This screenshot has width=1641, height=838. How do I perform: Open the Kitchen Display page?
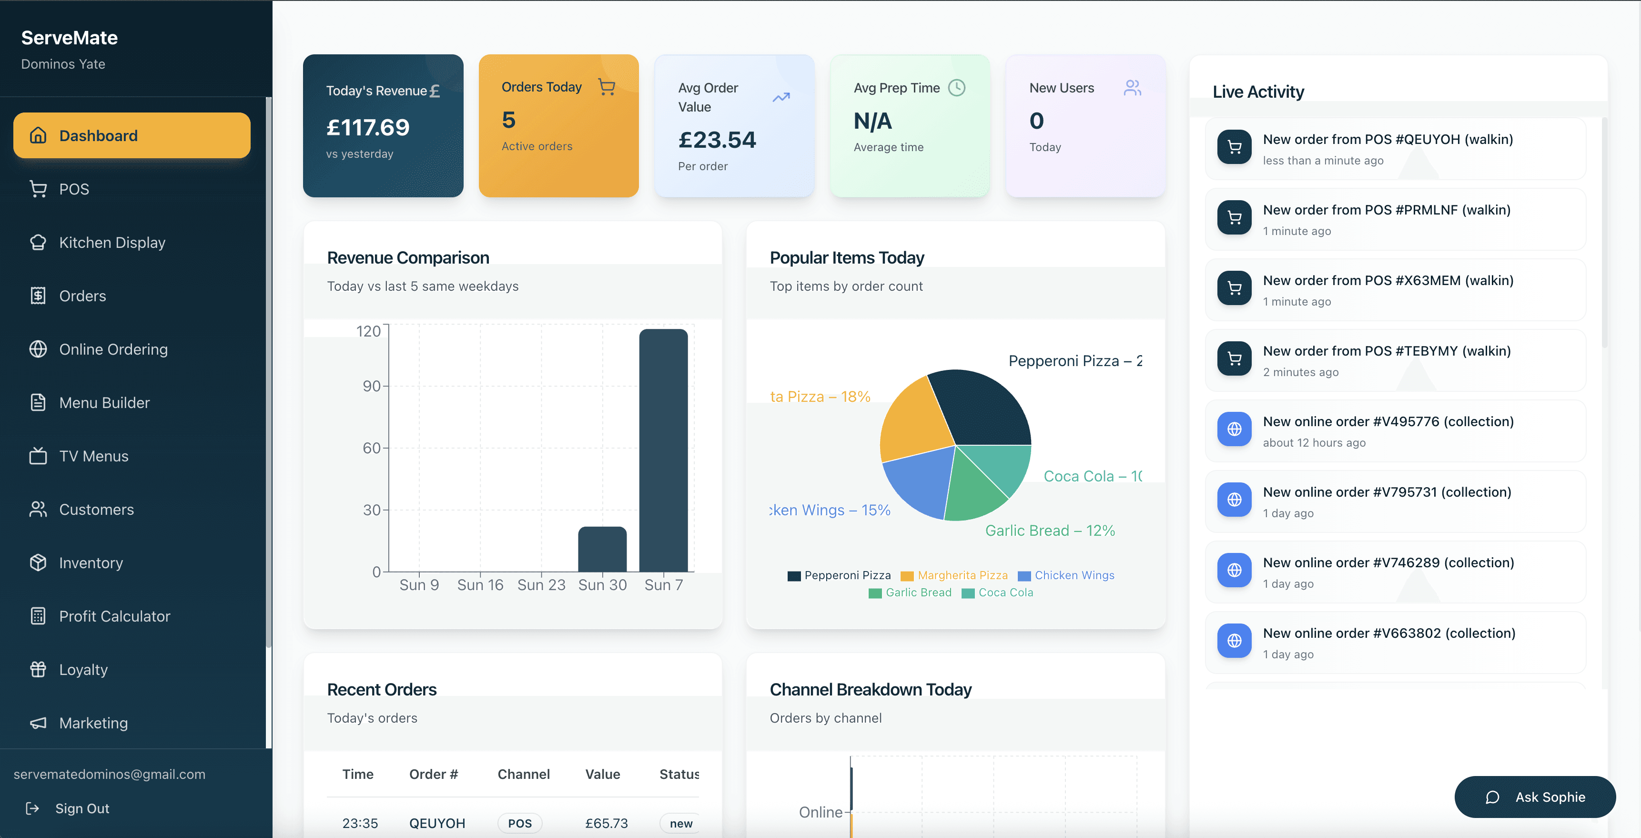(x=112, y=243)
